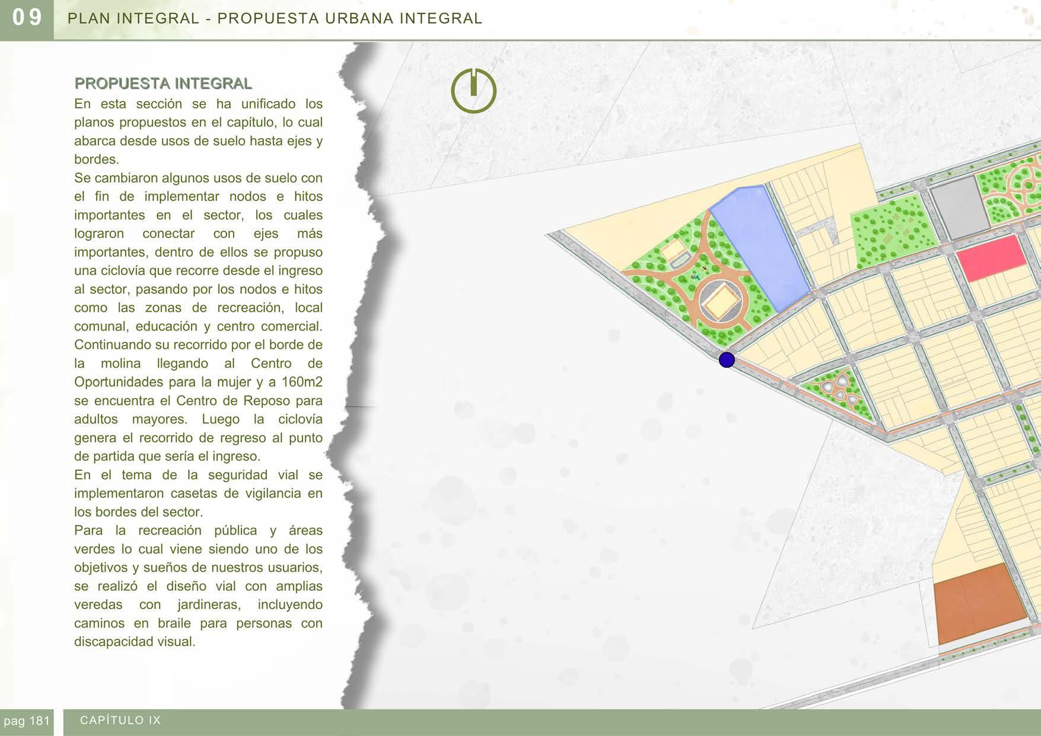The image size is (1041, 736).
Task: Click the chapter number 09 box
Action: (27, 19)
